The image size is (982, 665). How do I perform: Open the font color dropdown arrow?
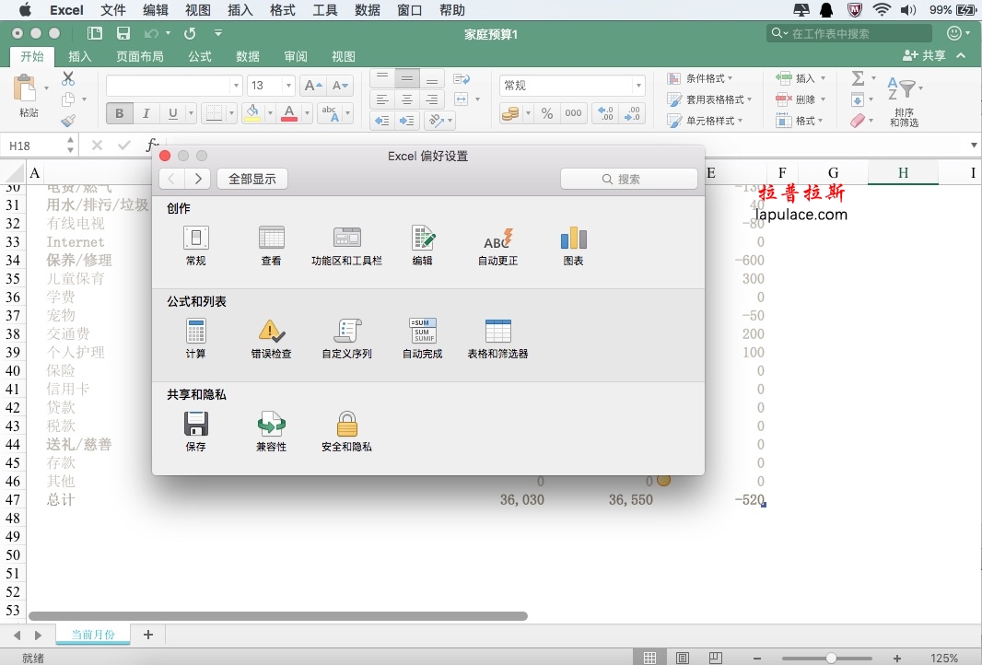coord(307,113)
